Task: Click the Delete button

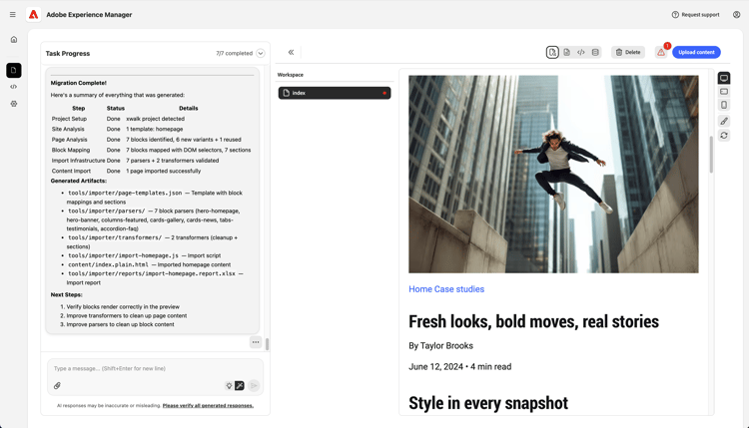Action: pos(628,53)
